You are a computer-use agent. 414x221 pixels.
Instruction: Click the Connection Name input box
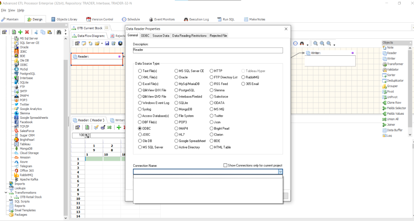pyautogui.click(x=206, y=172)
